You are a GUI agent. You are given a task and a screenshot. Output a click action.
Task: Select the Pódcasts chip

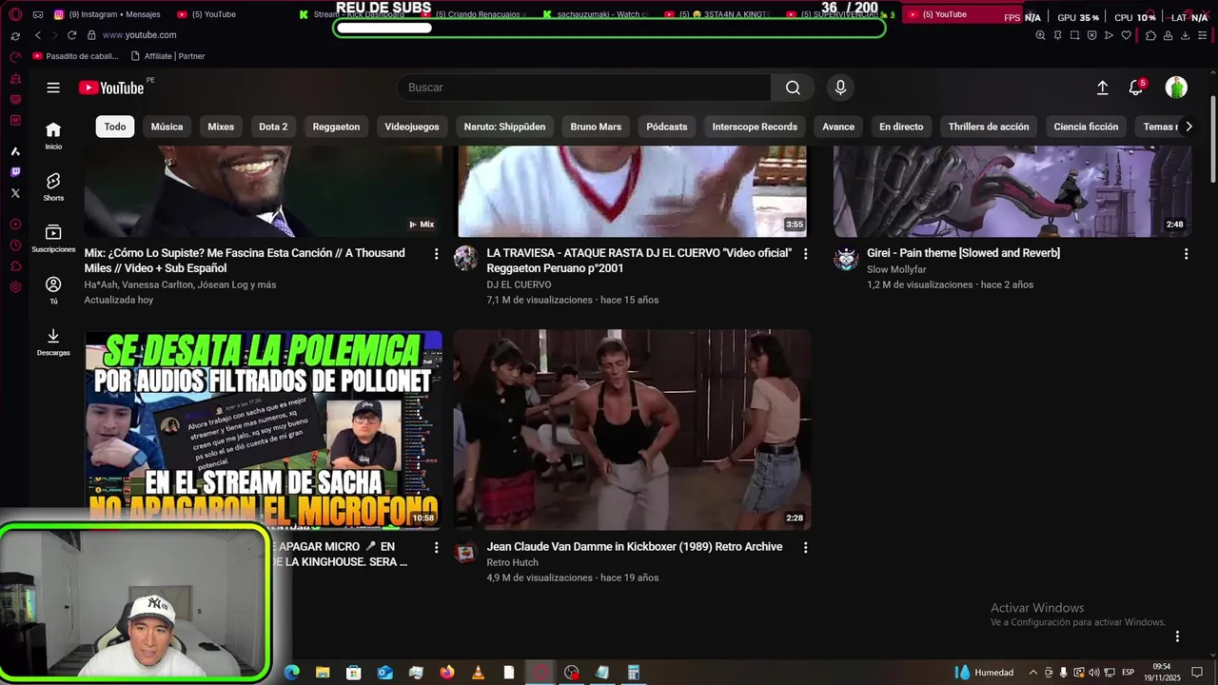coord(667,127)
